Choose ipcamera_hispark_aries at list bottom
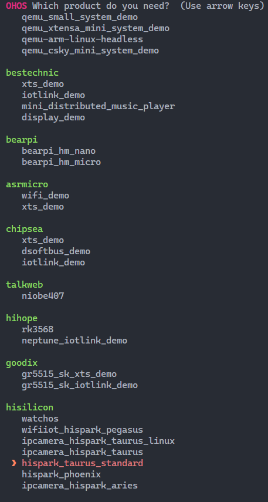 click(80, 486)
